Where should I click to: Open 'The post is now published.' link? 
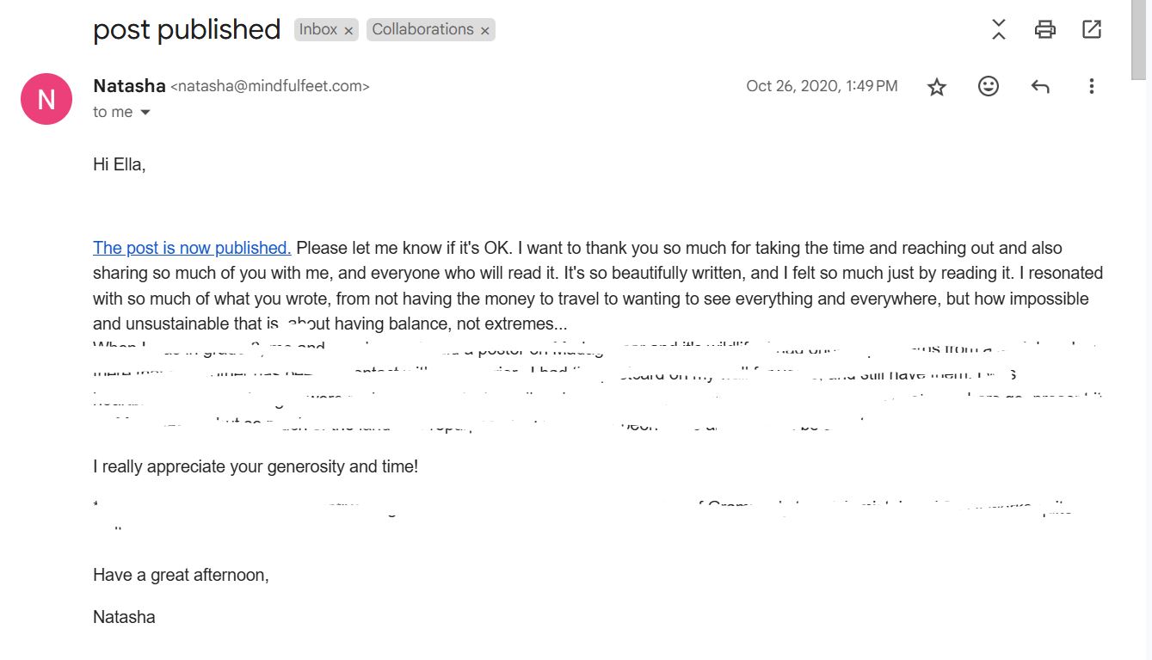pos(192,248)
